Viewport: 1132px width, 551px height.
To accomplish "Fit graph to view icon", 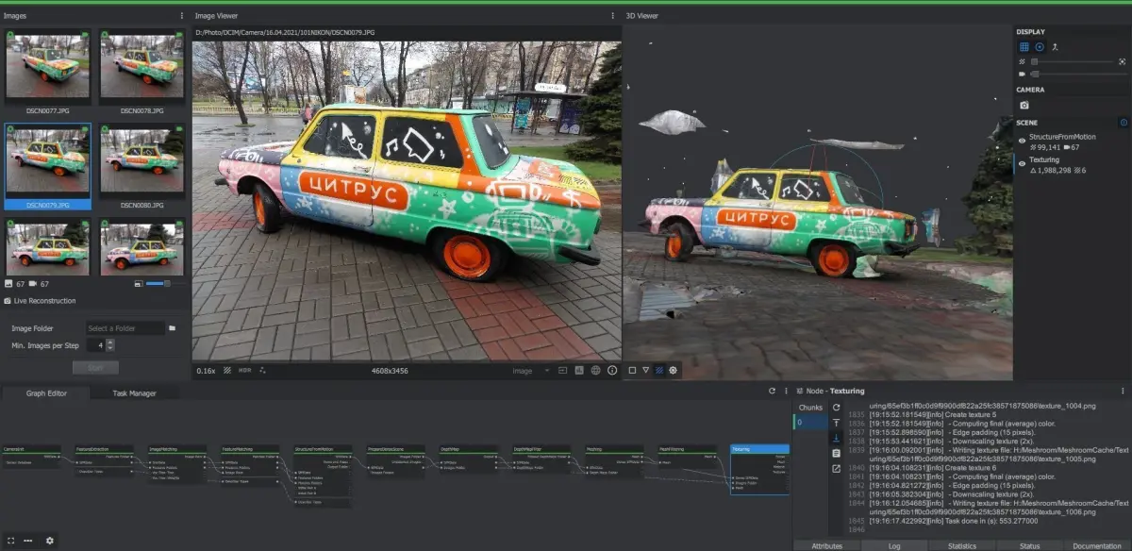I will tap(10, 541).
